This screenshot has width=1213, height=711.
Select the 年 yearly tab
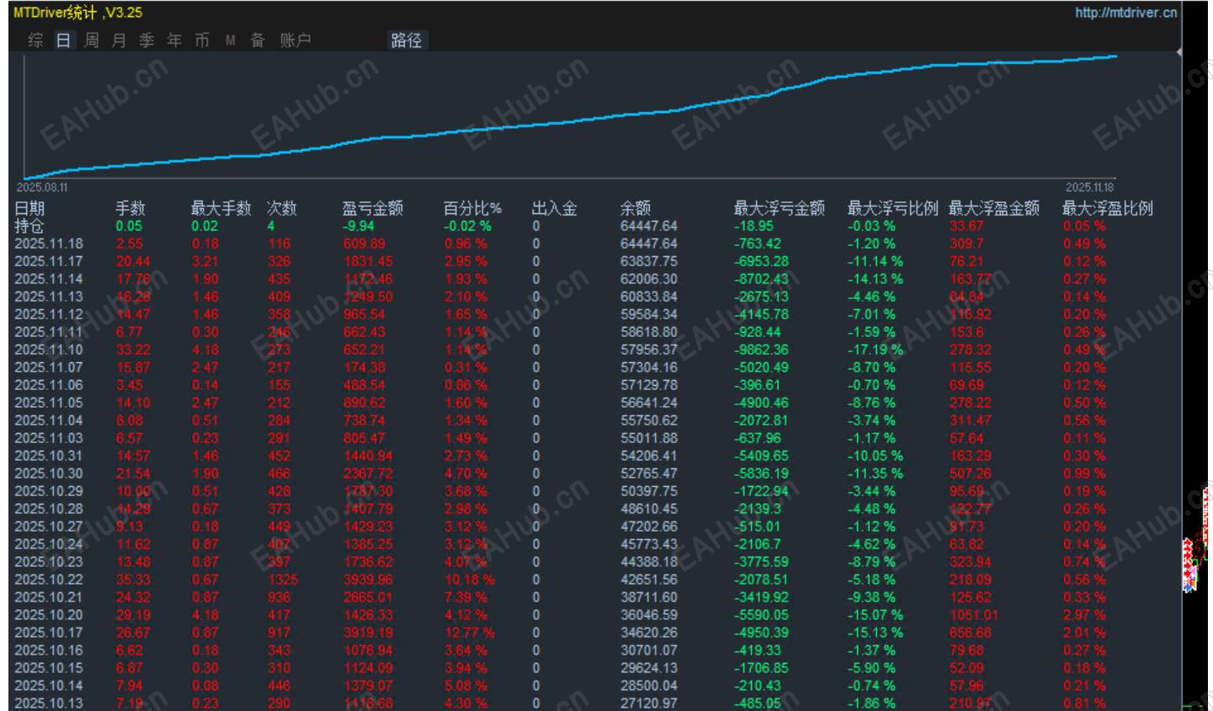(x=174, y=40)
